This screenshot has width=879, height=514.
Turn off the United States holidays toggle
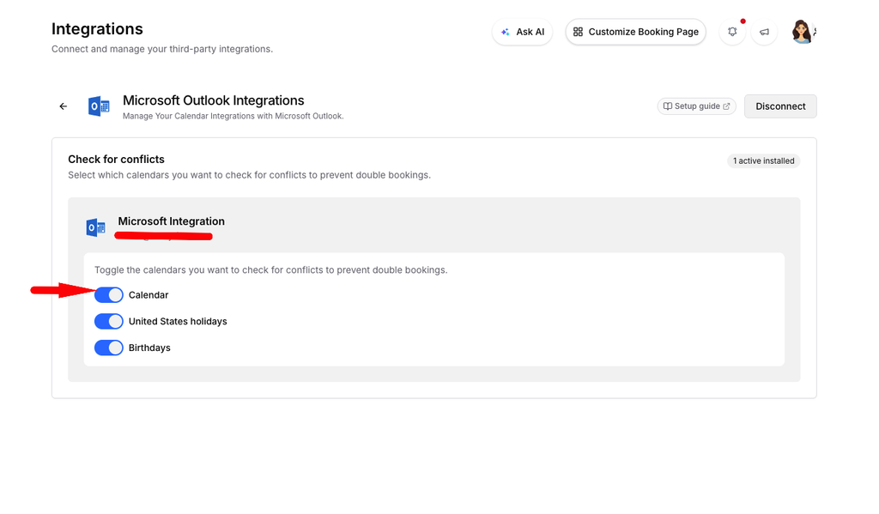pyautogui.click(x=109, y=321)
